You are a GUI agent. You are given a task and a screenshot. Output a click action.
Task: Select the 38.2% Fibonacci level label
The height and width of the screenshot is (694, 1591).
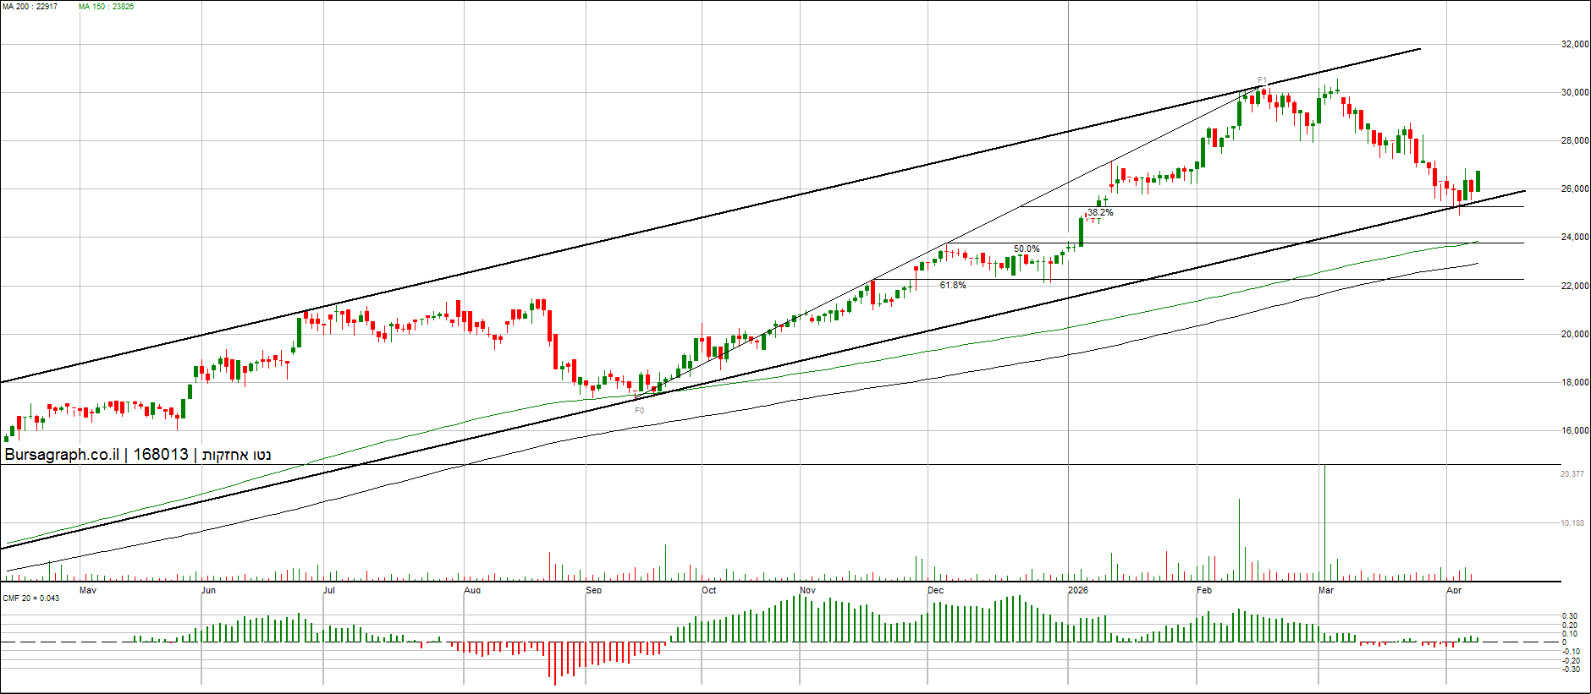point(1100,213)
